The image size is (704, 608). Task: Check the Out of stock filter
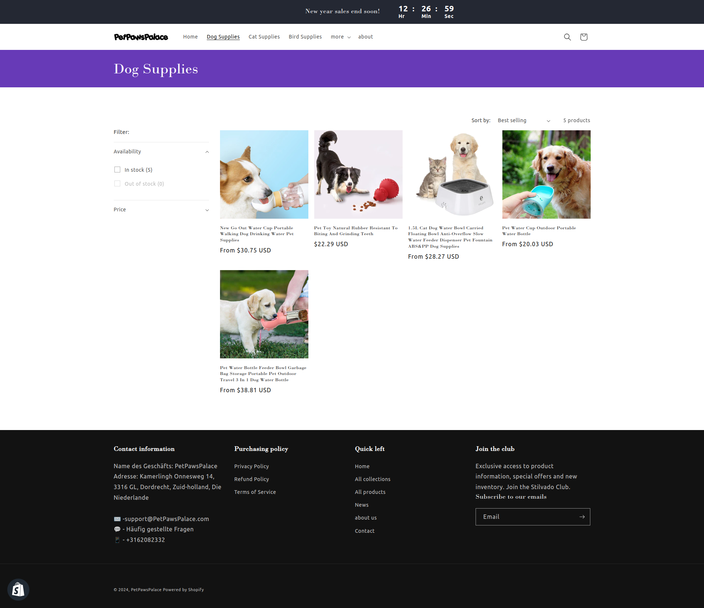point(117,183)
